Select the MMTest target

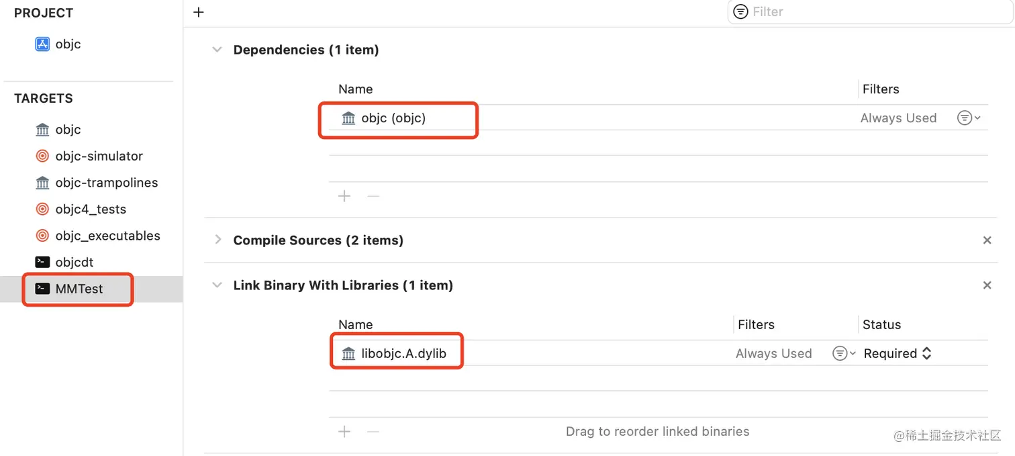tap(79, 289)
